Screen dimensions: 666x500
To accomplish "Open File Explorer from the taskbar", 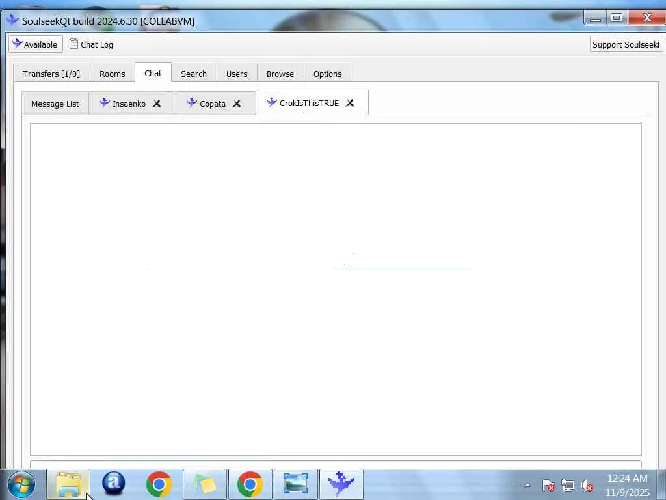I will [68, 484].
